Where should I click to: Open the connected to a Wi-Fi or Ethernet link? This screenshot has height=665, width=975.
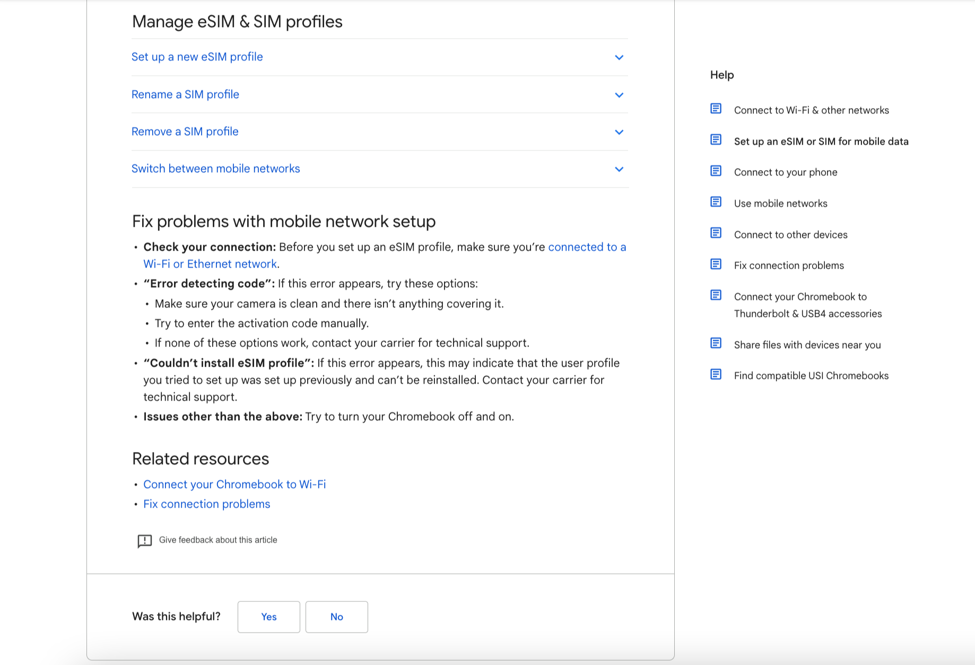tap(587, 247)
